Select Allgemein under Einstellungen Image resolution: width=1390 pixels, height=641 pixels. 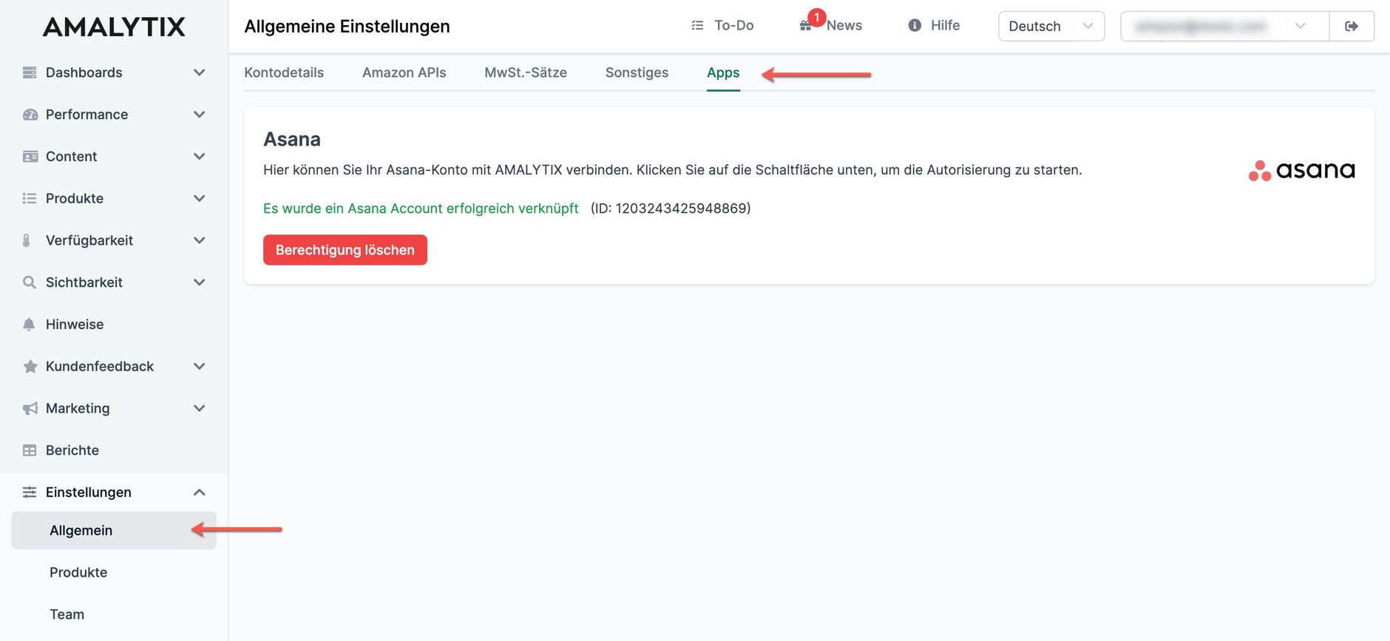pos(114,531)
